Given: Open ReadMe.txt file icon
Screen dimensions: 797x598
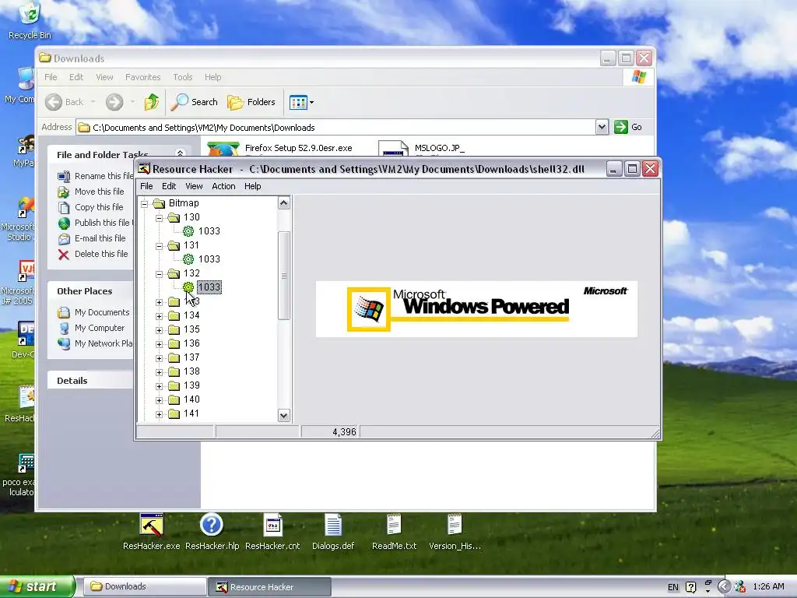Looking at the screenshot, I should tap(394, 525).
